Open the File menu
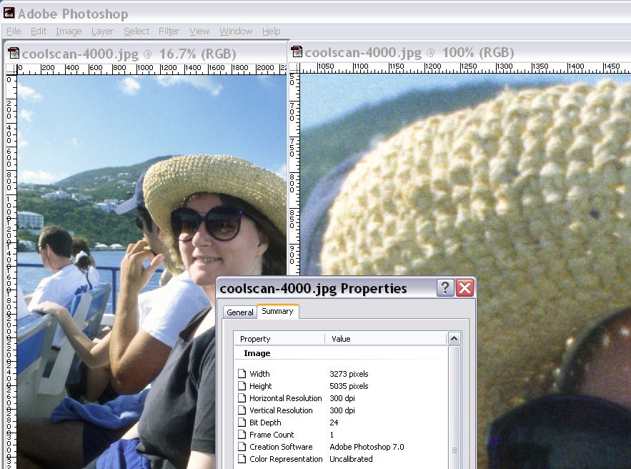This screenshot has width=631, height=469. click(x=14, y=31)
